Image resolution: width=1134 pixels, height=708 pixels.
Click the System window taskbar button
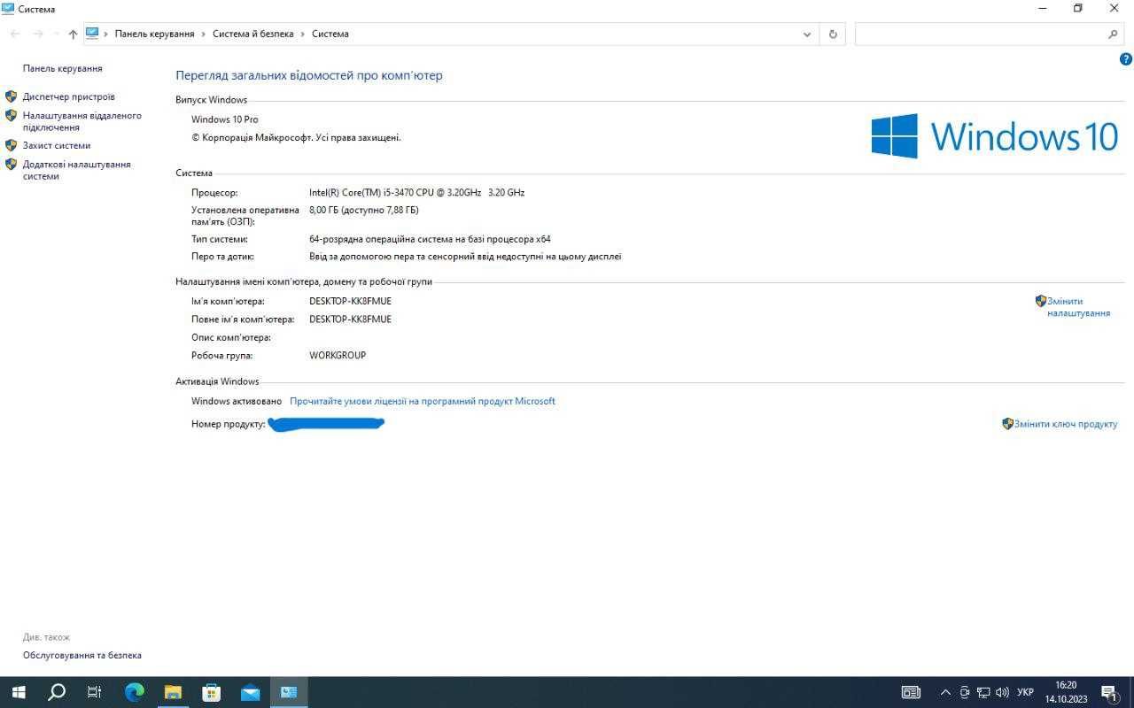[x=289, y=692]
